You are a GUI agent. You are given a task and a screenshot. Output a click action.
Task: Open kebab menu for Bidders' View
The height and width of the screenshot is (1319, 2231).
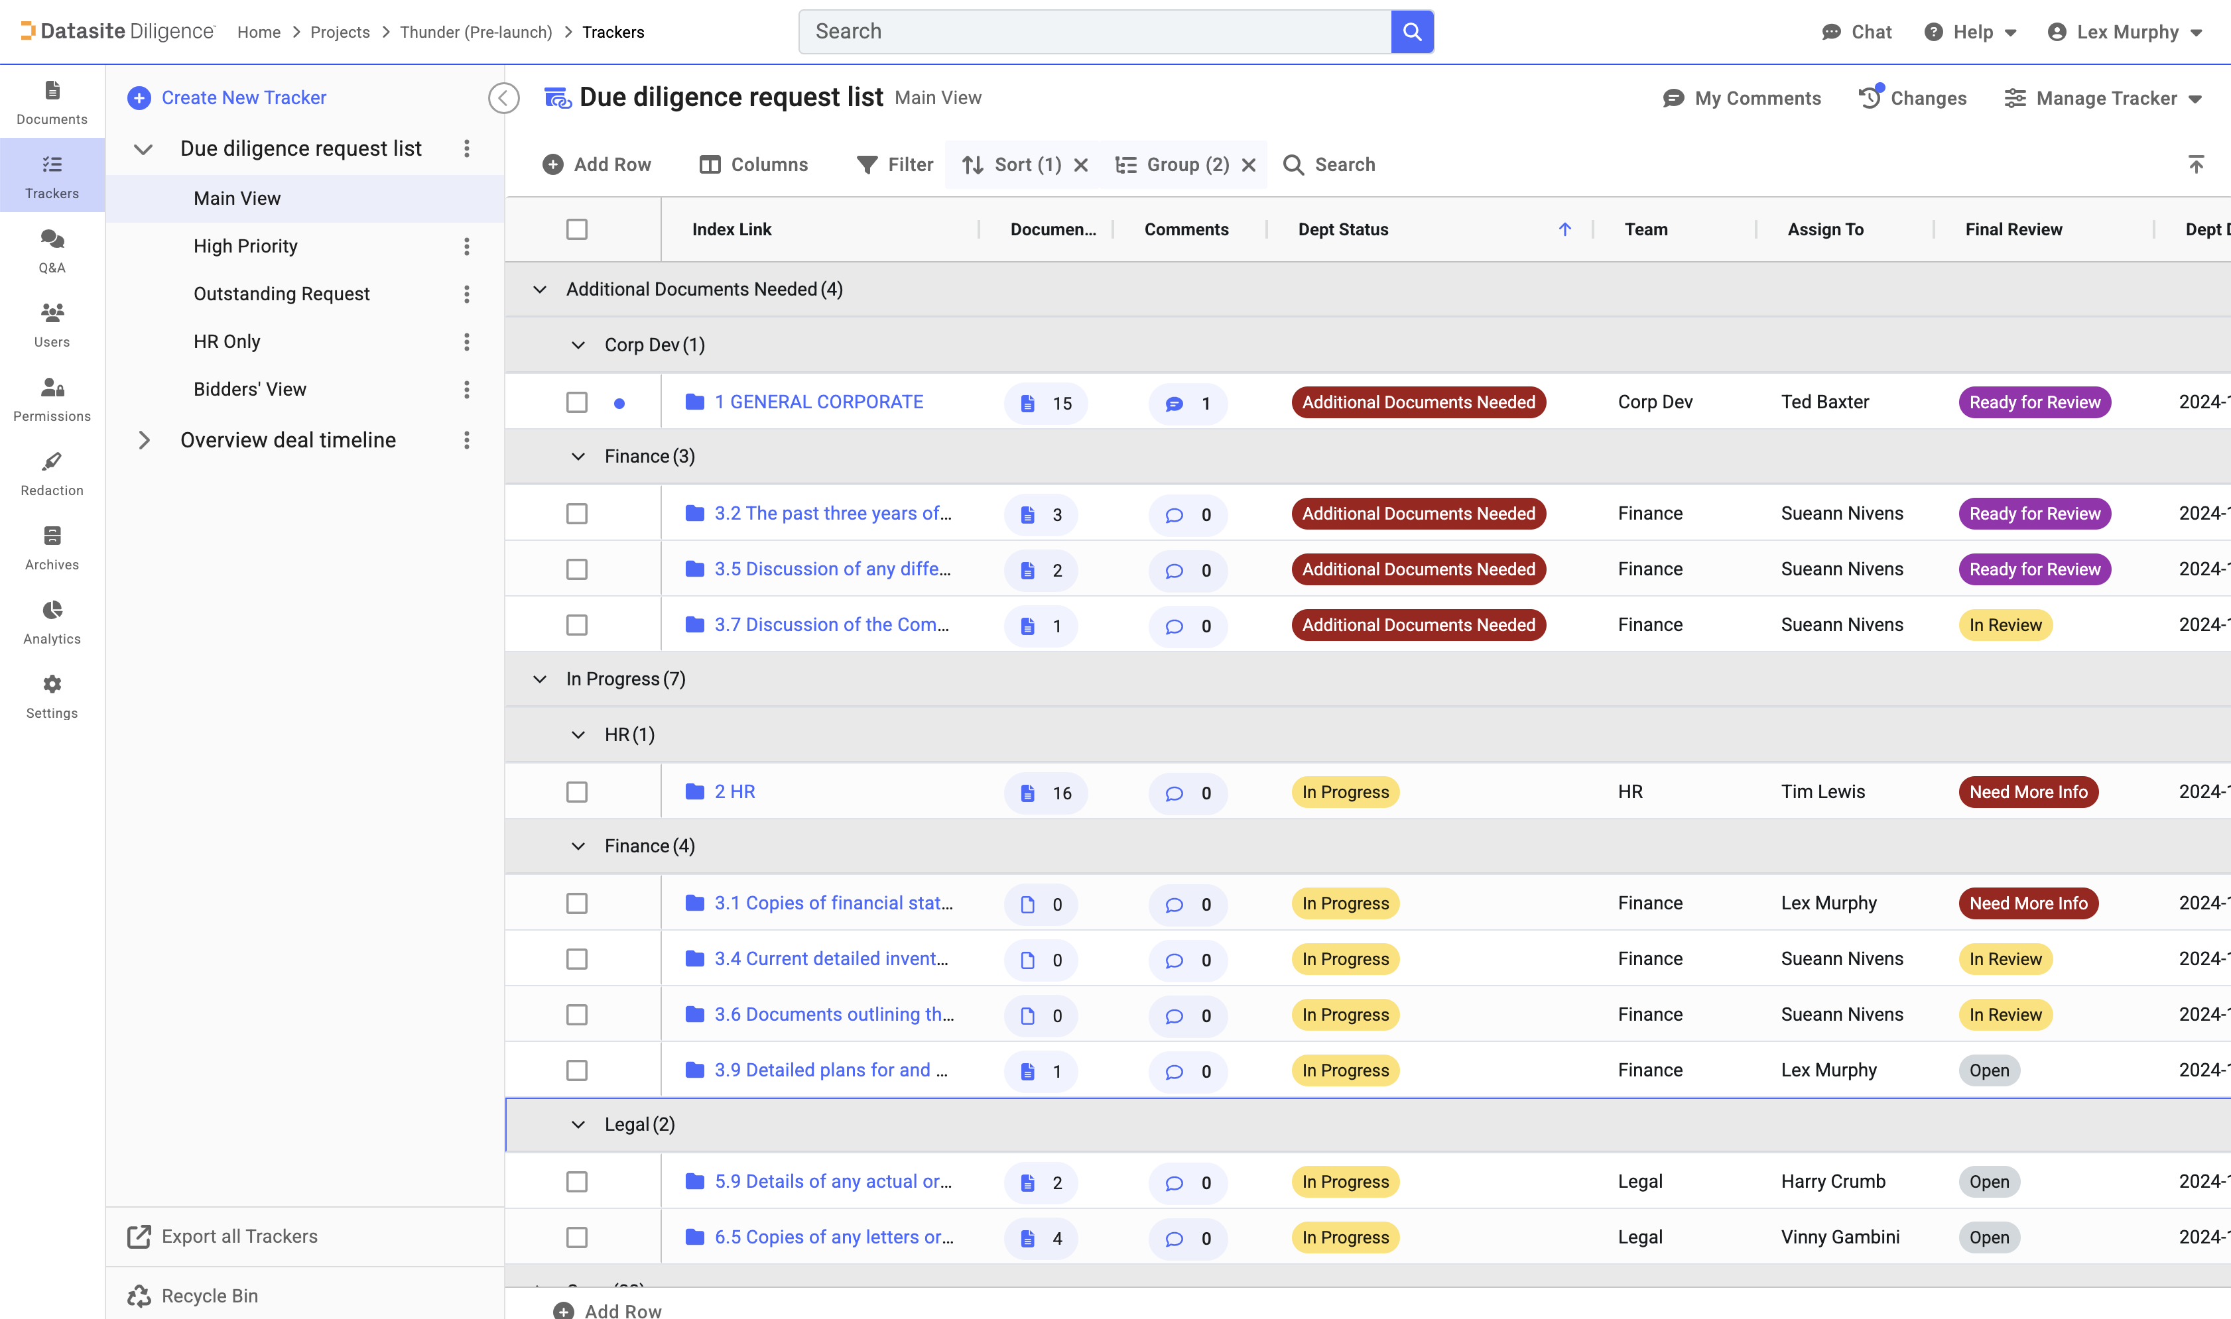[466, 389]
